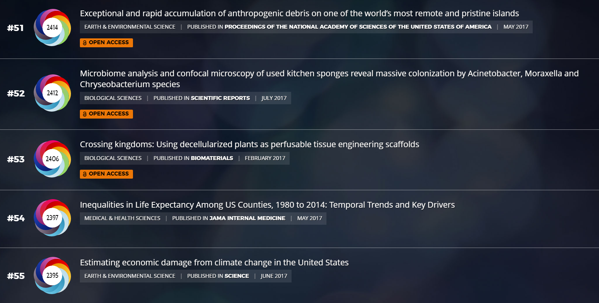
Task: Open the anthropogenic debris on remote islands article
Action: (x=299, y=14)
